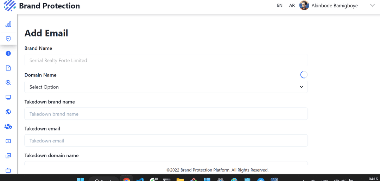The image size is (380, 181).
Task: Click the shield check sidebar icon
Action: tap(8, 39)
